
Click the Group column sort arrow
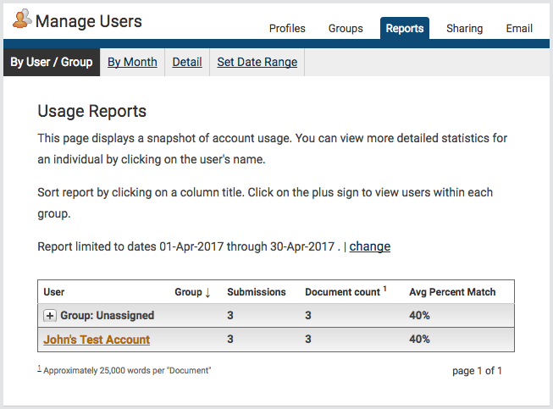[207, 292]
